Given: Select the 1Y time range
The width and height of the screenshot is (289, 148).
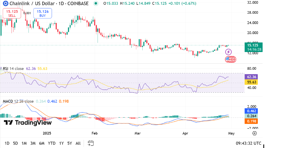Looking at the screenshot, I should click(62, 143).
